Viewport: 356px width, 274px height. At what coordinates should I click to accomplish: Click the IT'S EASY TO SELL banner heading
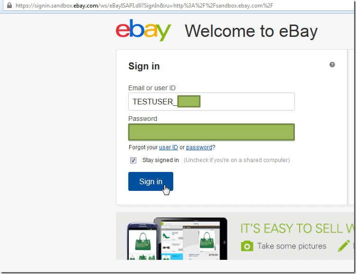297,229
